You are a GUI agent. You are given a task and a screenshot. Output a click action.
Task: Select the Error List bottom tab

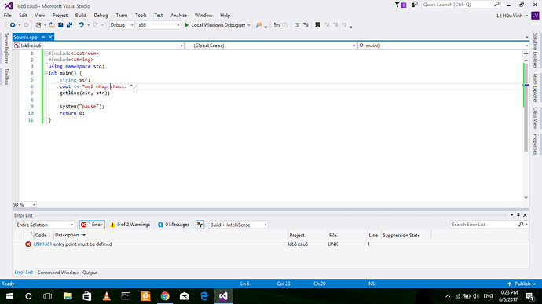point(24,273)
